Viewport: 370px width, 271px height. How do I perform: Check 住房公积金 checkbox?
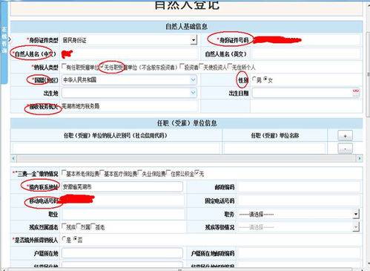[168, 173]
